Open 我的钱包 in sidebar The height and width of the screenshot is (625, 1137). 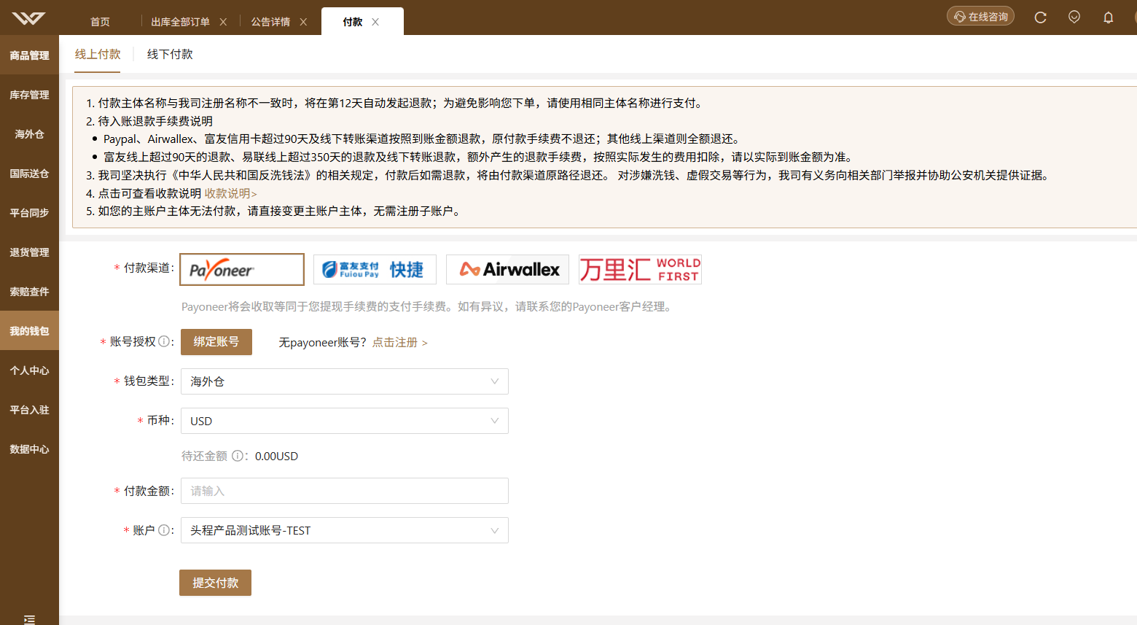(x=29, y=330)
